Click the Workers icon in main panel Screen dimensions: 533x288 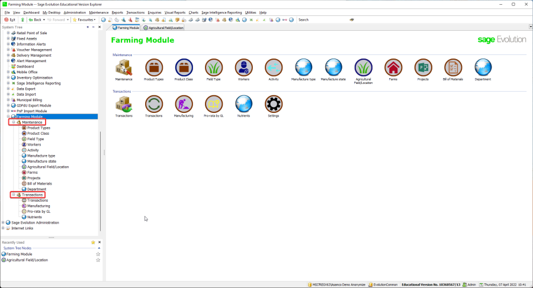click(243, 67)
